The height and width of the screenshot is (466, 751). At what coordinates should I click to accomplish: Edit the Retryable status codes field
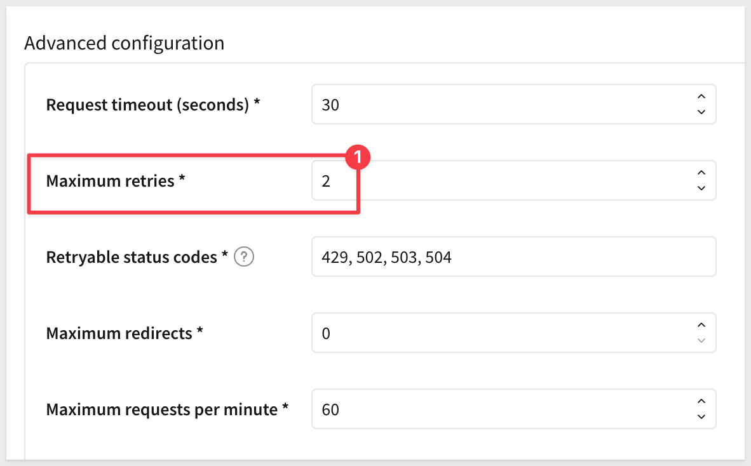click(x=513, y=256)
